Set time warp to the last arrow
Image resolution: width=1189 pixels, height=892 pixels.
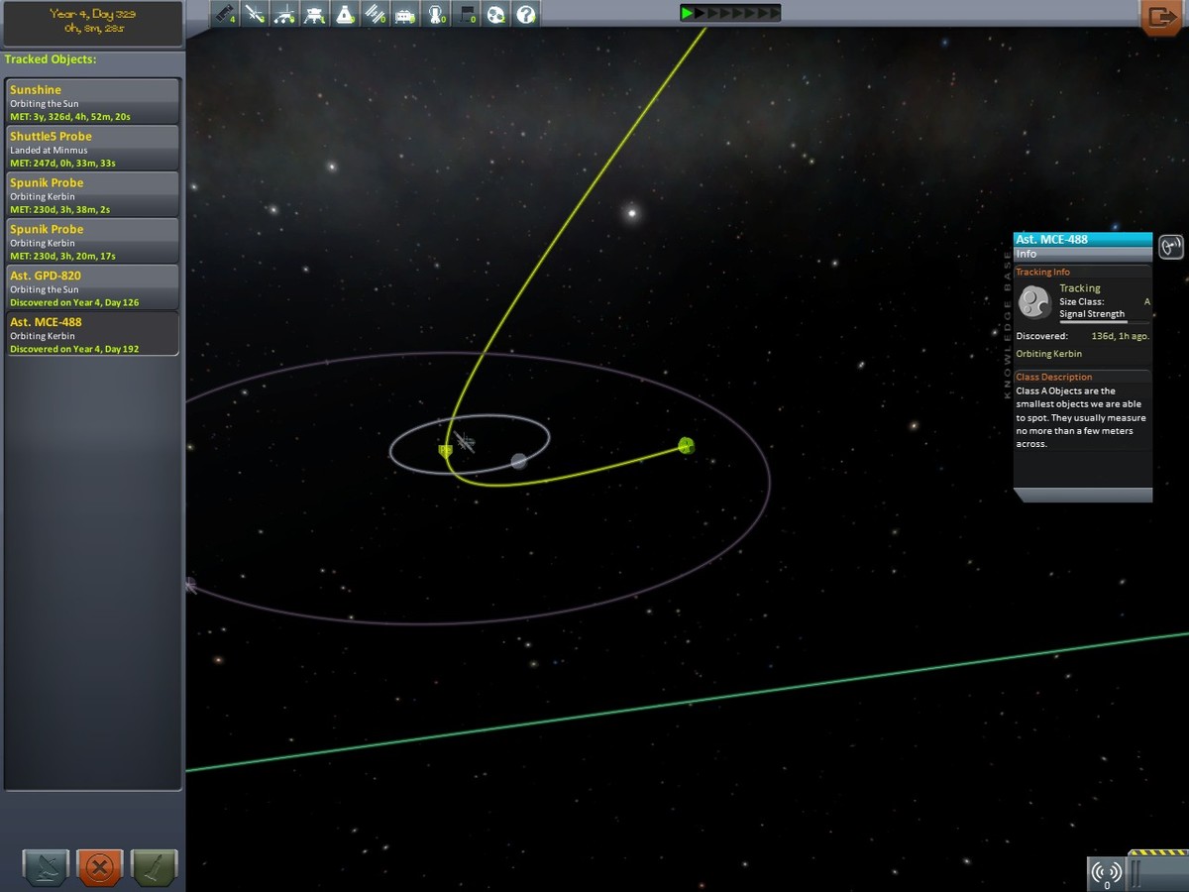[x=774, y=13]
